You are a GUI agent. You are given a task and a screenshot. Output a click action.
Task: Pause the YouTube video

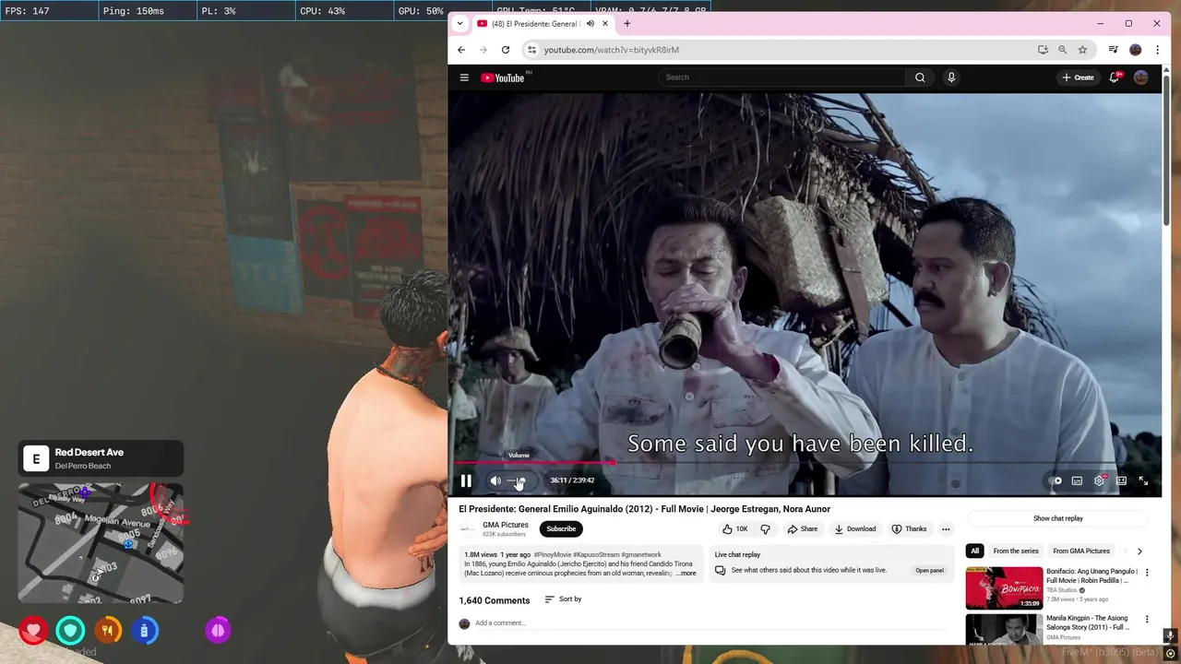466,480
